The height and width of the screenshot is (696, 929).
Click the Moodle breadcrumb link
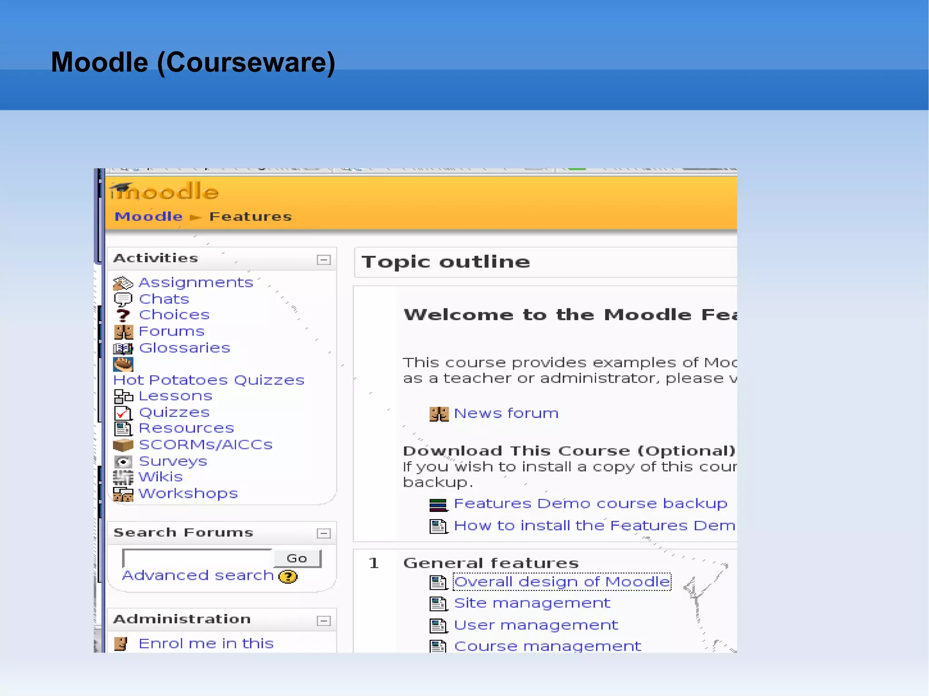[x=148, y=217]
